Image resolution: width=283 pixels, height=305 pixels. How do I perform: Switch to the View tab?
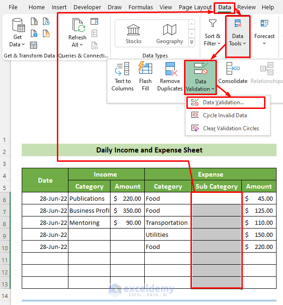(166, 7)
